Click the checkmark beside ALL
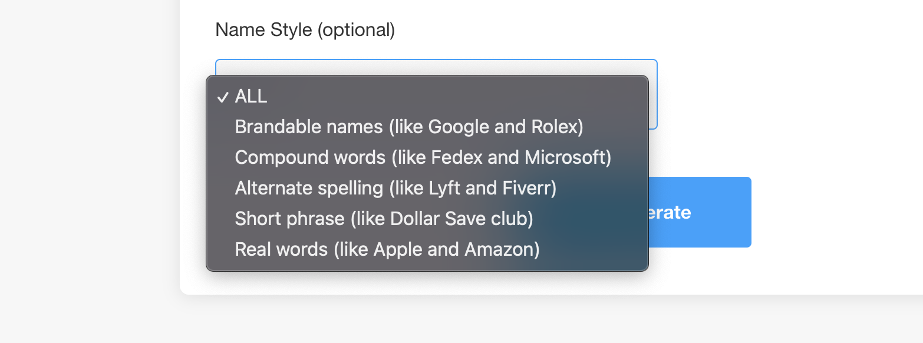Image resolution: width=923 pixels, height=343 pixels. (223, 97)
